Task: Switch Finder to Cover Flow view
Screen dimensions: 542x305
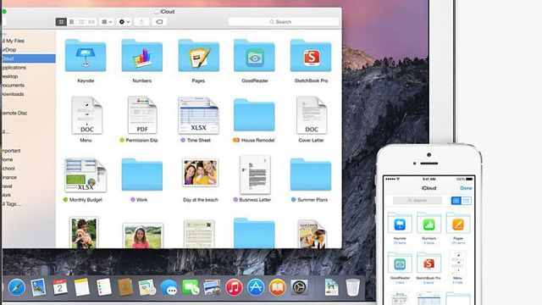Action: [x=91, y=22]
